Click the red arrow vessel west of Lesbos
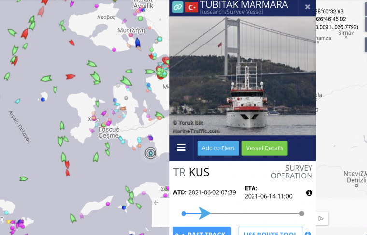 tap(25, 33)
